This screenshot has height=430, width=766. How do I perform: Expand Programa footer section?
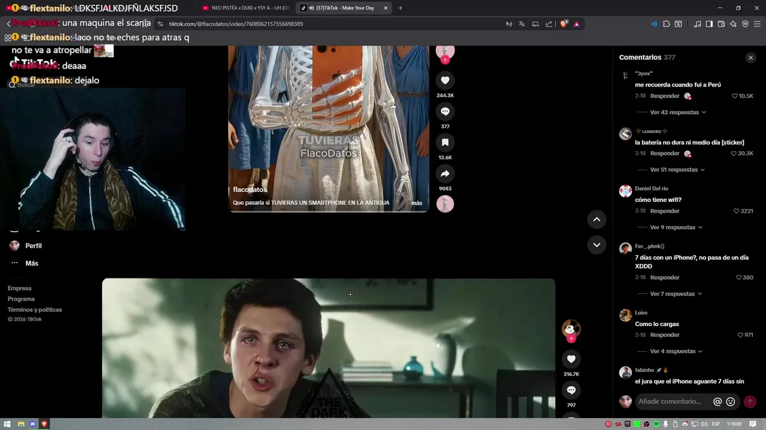(x=22, y=299)
